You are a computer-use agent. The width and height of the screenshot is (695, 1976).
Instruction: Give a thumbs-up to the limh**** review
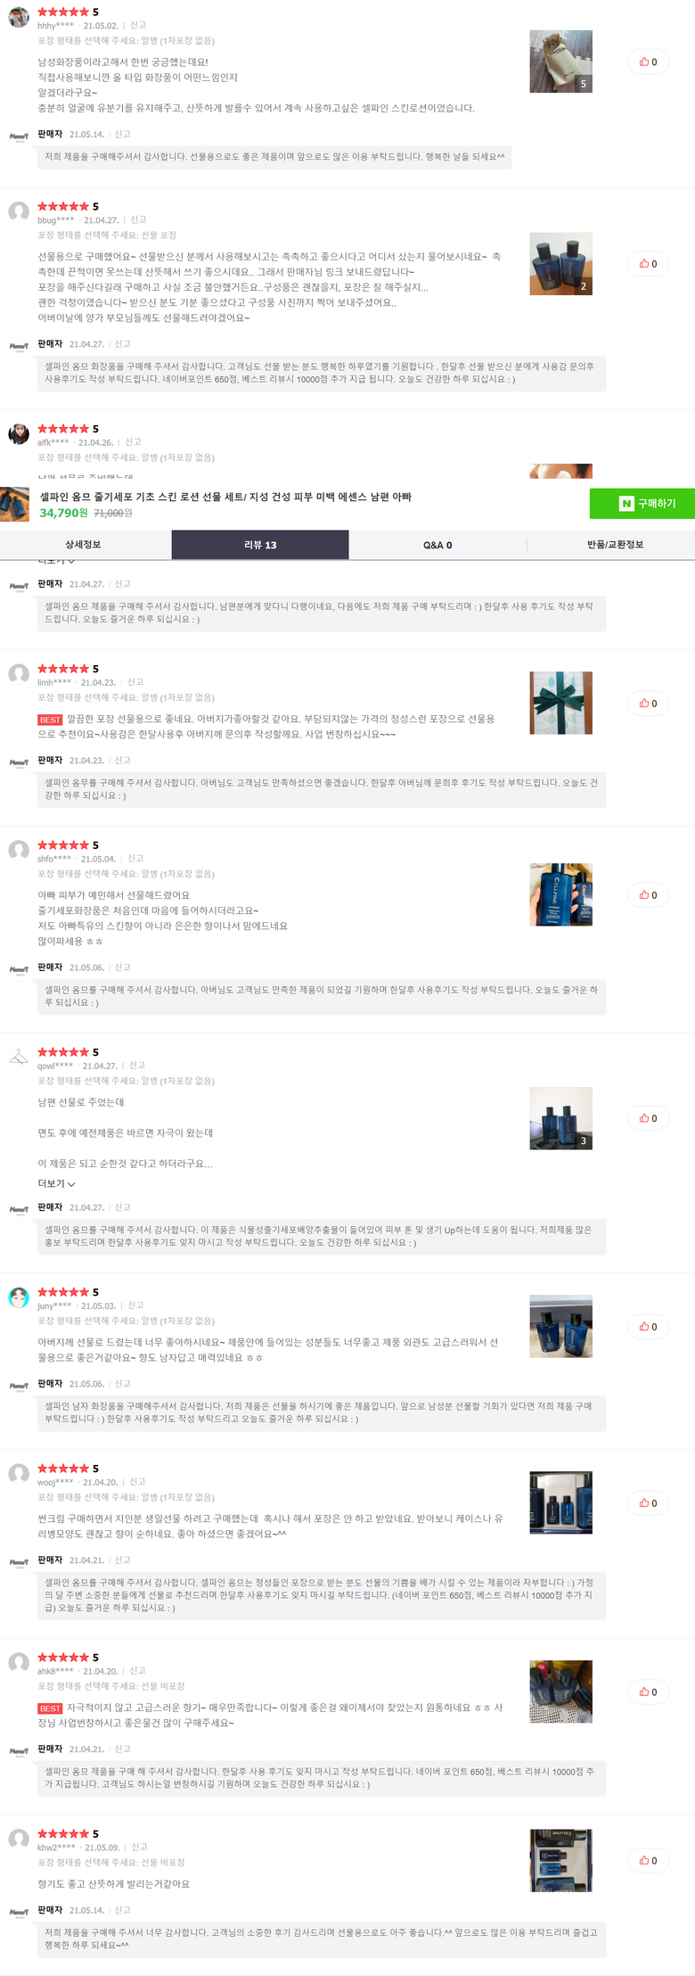(x=649, y=704)
